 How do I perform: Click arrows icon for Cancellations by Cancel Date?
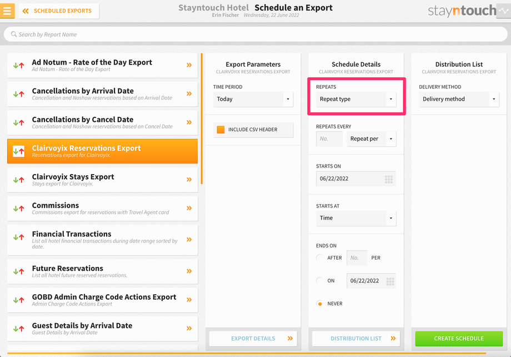pyautogui.click(x=18, y=123)
